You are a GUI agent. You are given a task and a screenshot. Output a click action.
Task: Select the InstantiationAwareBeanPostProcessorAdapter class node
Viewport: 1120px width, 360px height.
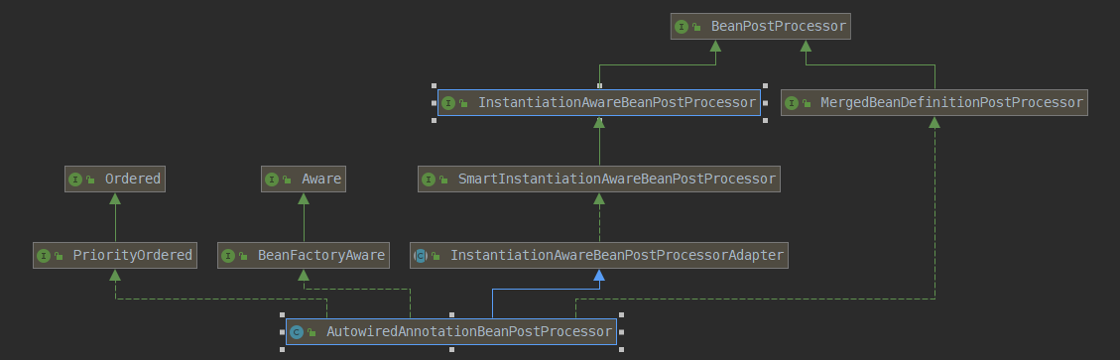click(598, 256)
